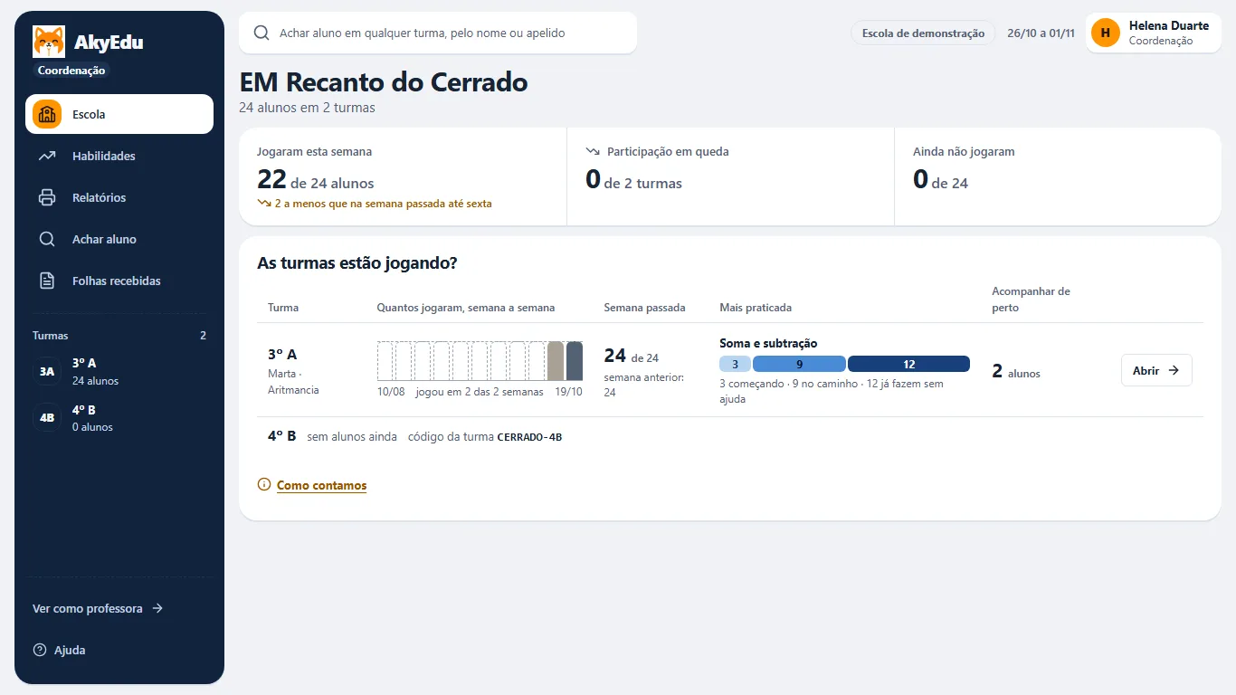This screenshot has height=695, width=1236.
Task: Open the 3º A class row button
Action: tap(1156, 370)
